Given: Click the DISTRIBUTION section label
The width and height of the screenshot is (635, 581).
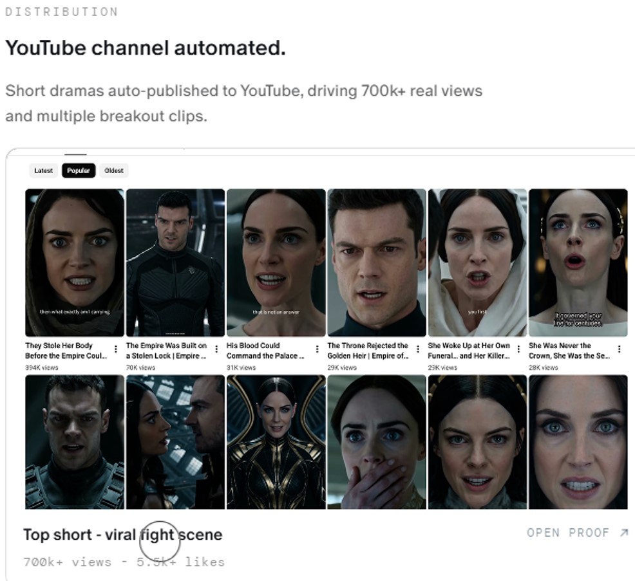Looking at the screenshot, I should (x=62, y=12).
